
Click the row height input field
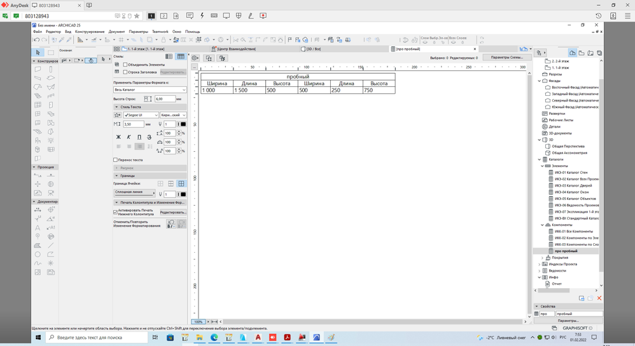[165, 99]
